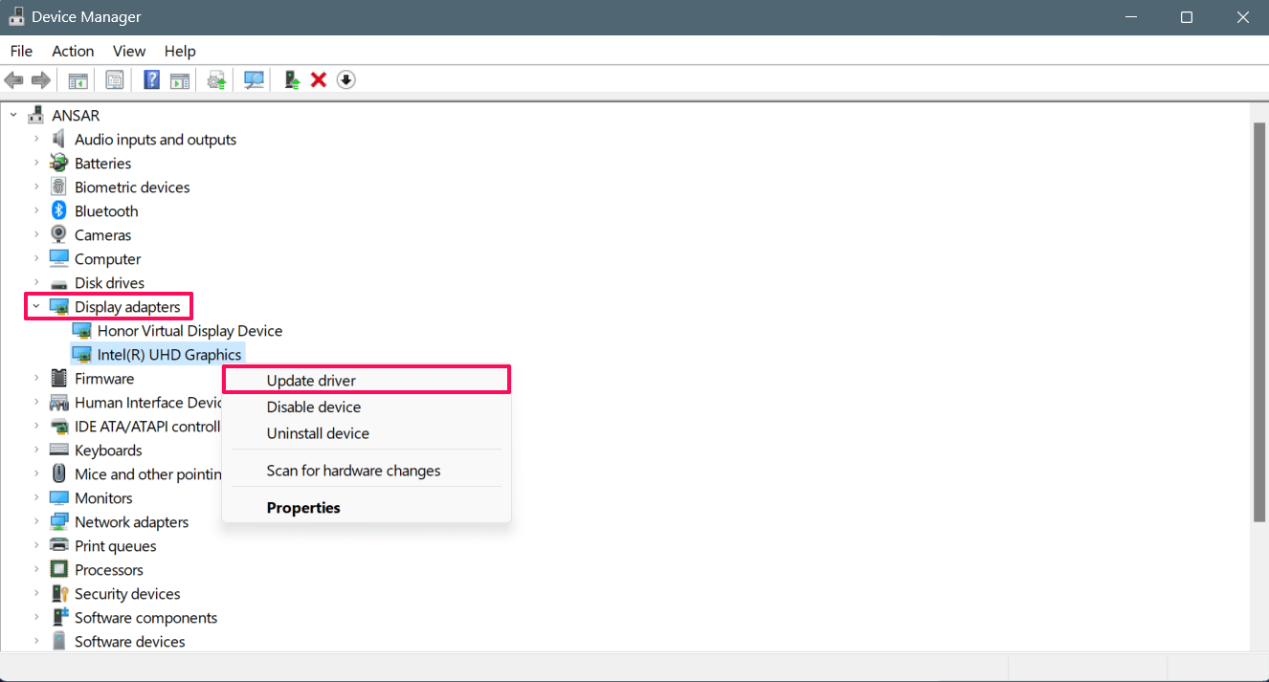Click the Human Interface Devices icon
Image resolution: width=1269 pixels, height=682 pixels.
point(59,402)
